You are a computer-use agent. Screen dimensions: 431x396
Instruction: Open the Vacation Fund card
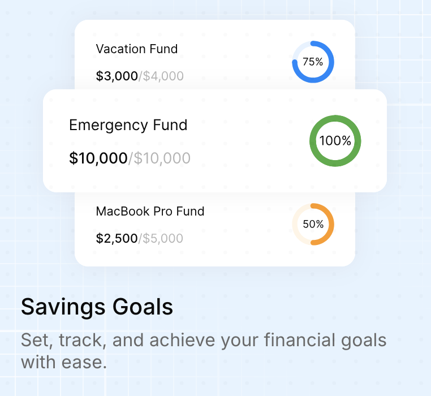click(x=215, y=55)
